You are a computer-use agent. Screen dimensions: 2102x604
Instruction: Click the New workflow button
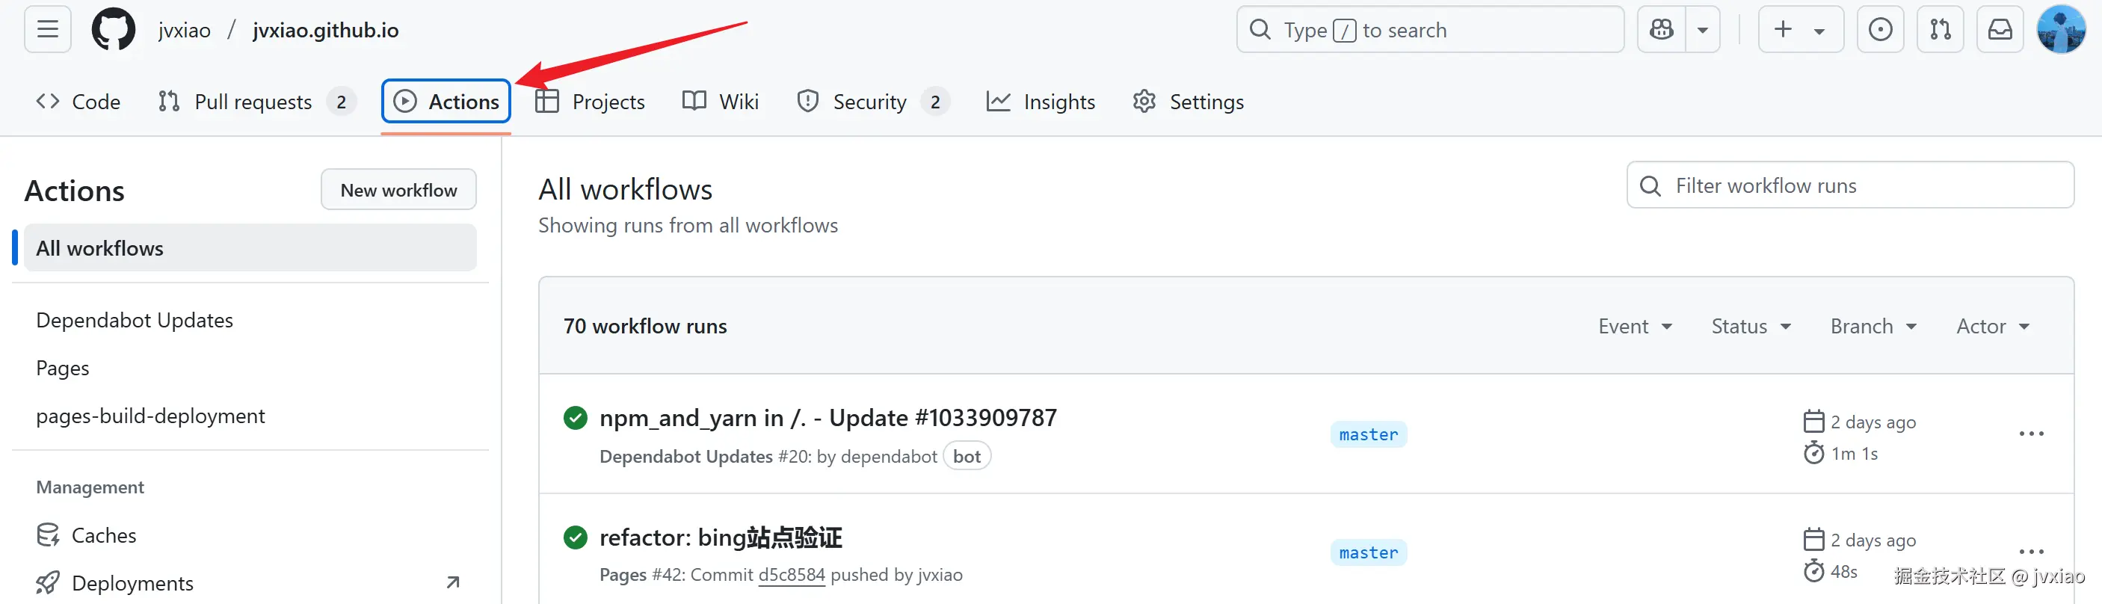click(x=398, y=190)
